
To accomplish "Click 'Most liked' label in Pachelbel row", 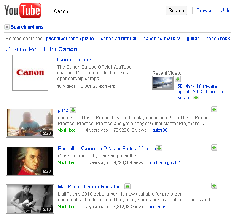I will tap(67, 162).
